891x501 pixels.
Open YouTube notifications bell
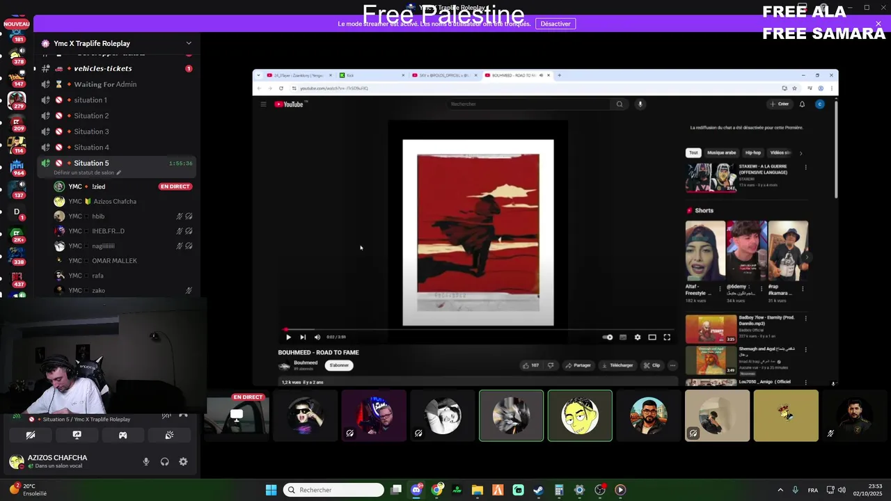pos(802,104)
